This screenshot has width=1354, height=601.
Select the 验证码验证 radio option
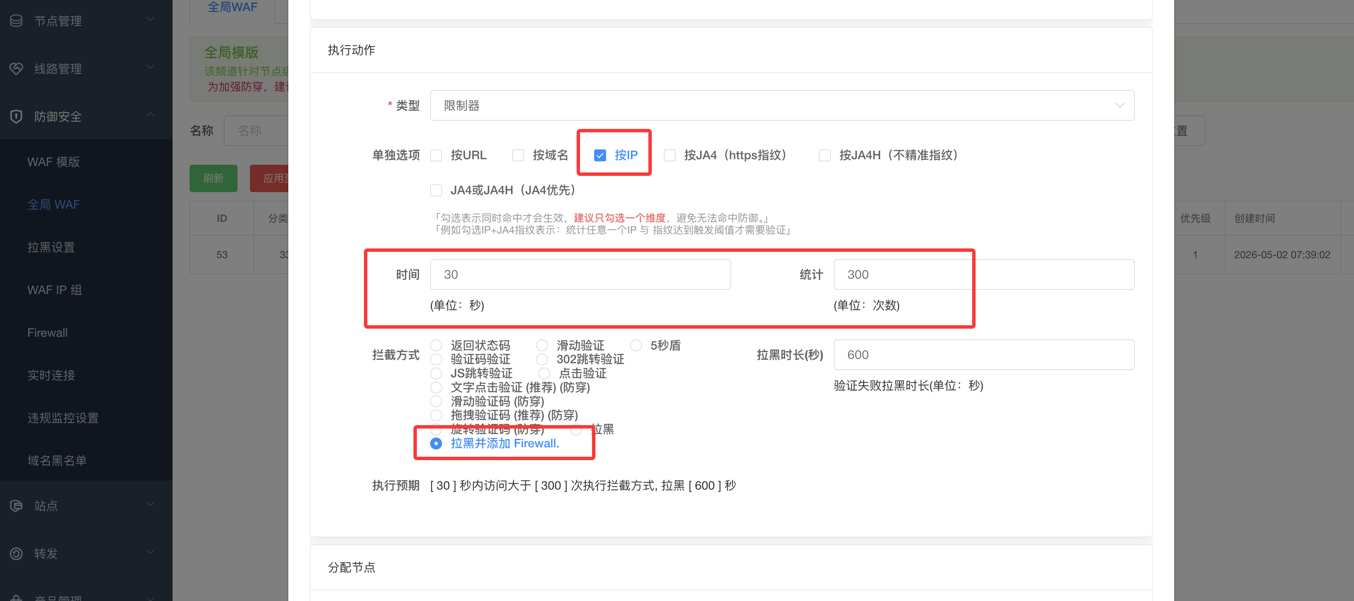(436, 359)
